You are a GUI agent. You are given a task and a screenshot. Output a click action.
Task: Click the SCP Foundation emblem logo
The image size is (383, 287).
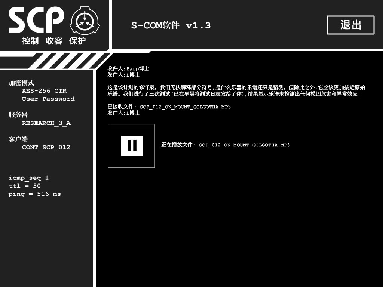(85, 21)
